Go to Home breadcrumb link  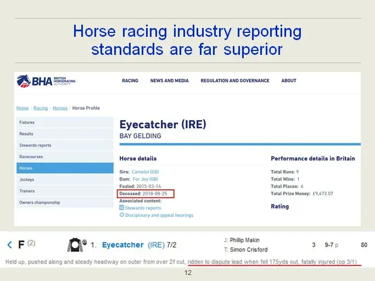23,108
